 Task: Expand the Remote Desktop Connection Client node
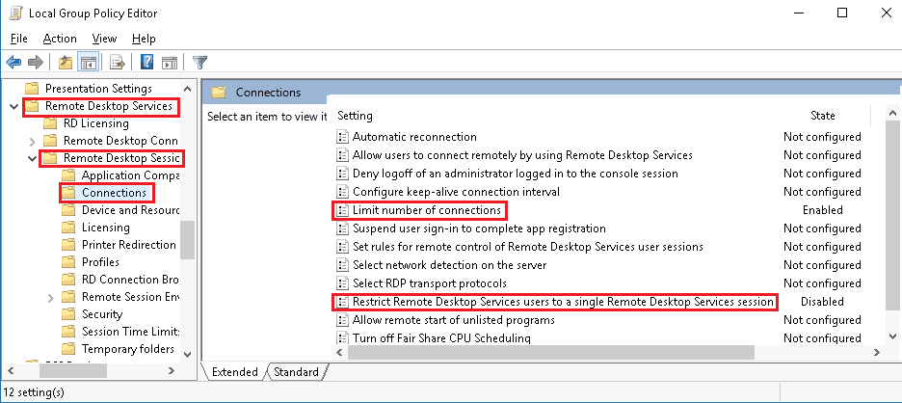pyautogui.click(x=32, y=141)
